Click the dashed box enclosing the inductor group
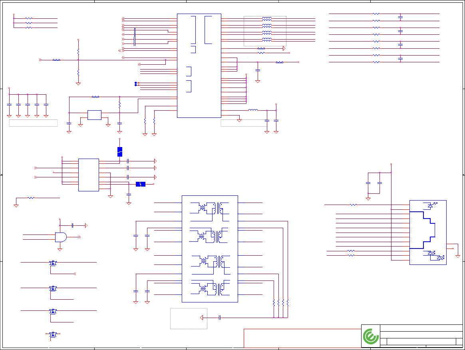Viewport: 465px width, 350px height. 265,31
